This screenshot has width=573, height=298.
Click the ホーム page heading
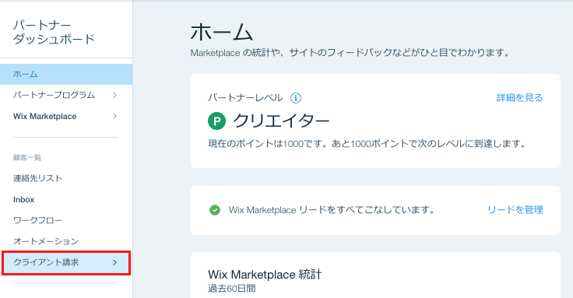221,32
